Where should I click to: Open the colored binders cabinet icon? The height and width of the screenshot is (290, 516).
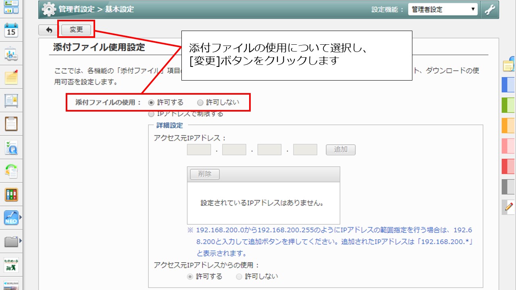(11, 195)
